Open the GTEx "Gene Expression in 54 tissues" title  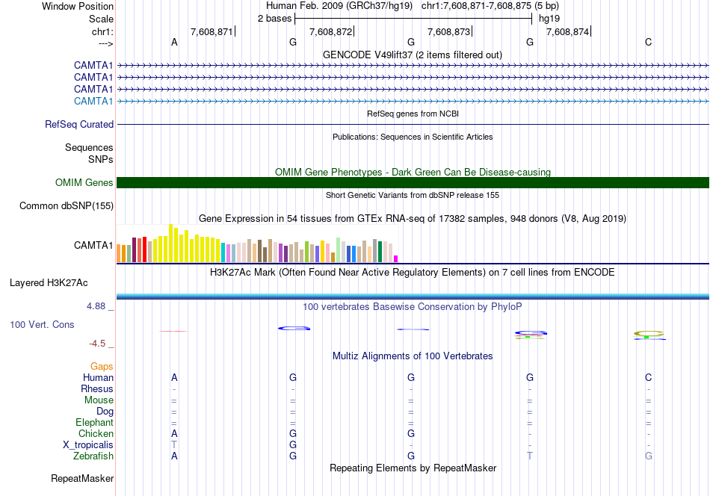pyautogui.click(x=413, y=219)
